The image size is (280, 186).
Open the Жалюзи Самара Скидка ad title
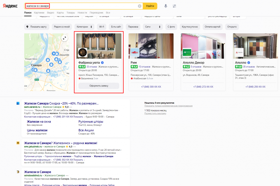[61, 103]
